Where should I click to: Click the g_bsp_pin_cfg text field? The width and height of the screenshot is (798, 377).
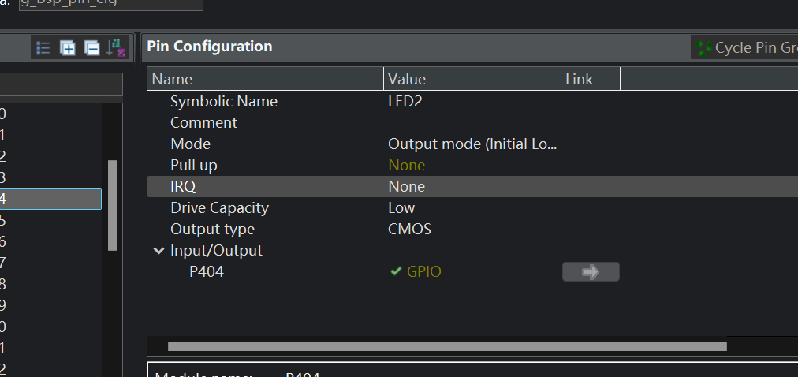(111, 4)
